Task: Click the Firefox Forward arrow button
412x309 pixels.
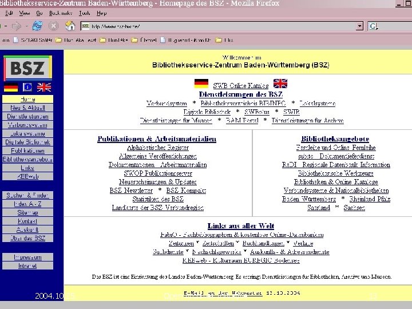Action: 17,26
